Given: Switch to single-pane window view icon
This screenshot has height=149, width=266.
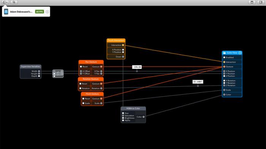Looking at the screenshot, I should coord(252,2).
